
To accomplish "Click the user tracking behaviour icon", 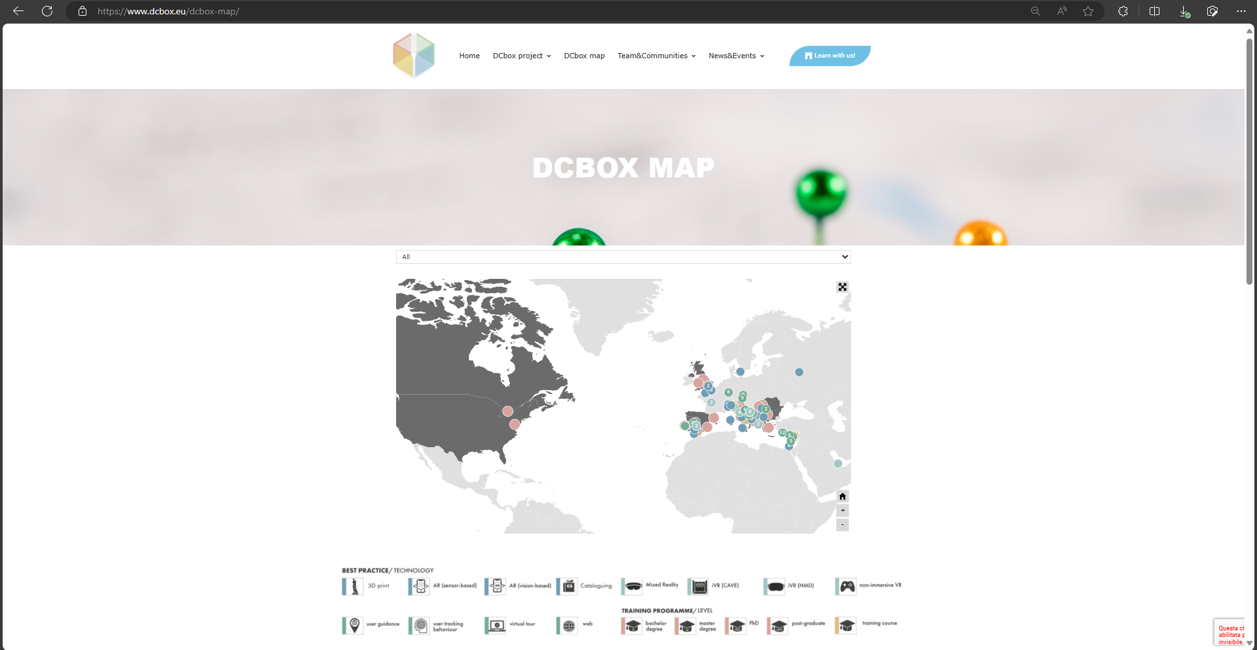I will tap(420, 626).
